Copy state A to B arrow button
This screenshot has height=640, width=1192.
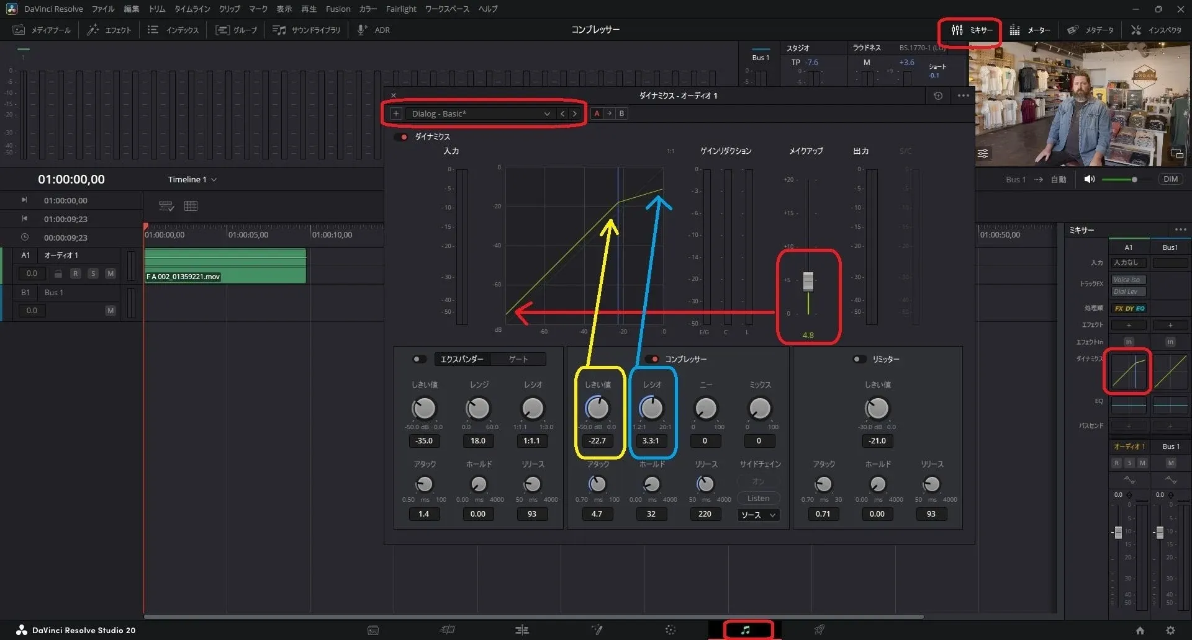(609, 113)
